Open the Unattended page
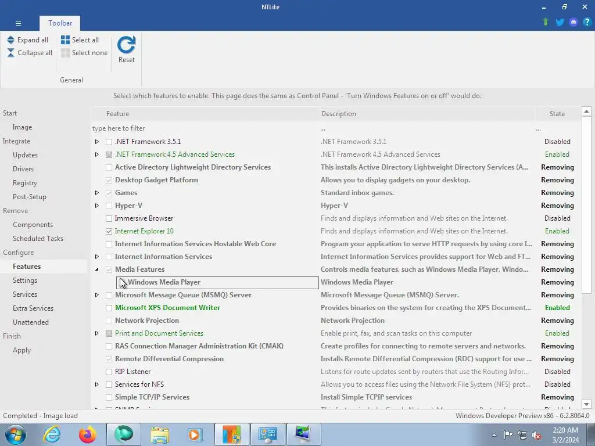Screen dimensions: 595x446 [x=30, y=322]
